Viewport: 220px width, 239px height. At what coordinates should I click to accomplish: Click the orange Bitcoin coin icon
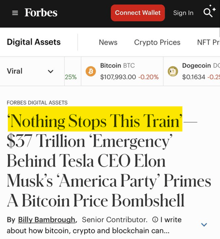click(x=91, y=71)
